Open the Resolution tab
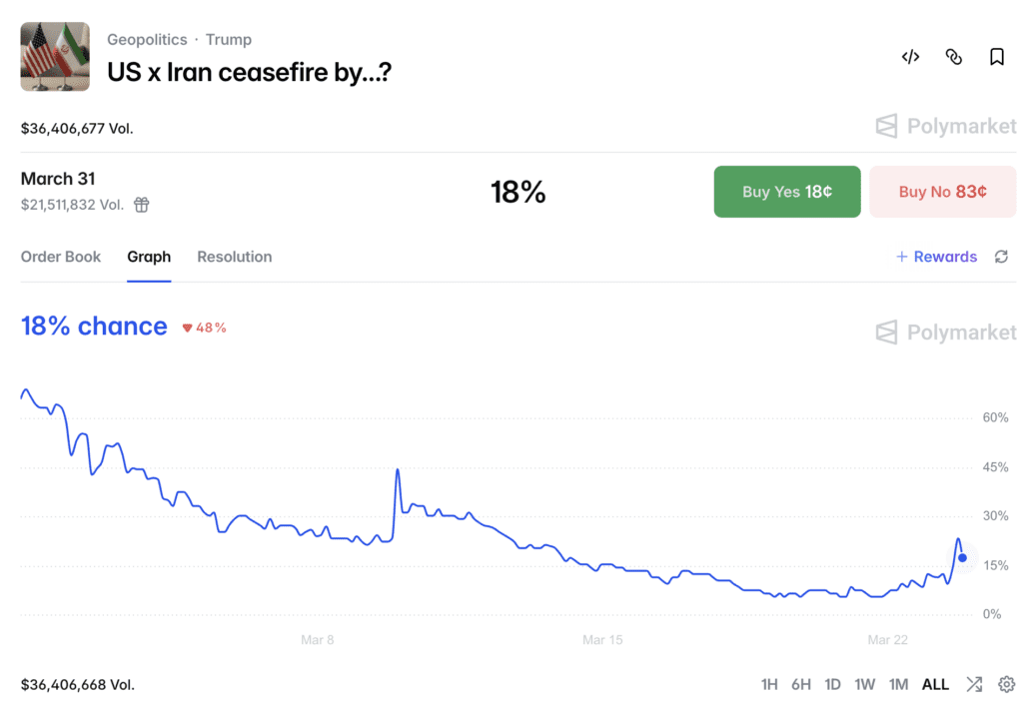The image size is (1023, 701). click(234, 257)
